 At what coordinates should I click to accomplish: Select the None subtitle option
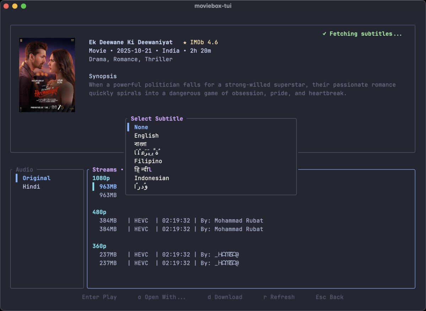[141, 127]
